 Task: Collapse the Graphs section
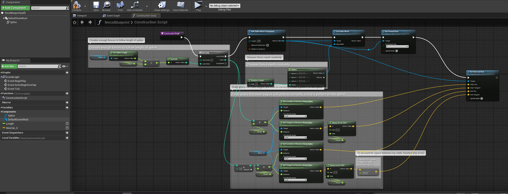tap(1, 72)
